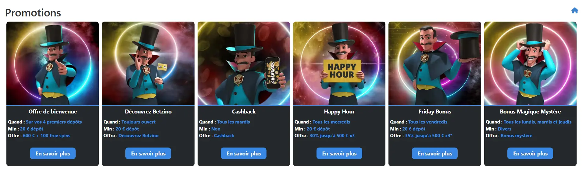Screen dimensions: 583x174
Task: Open the Cashback phone promo image
Action: point(244,64)
